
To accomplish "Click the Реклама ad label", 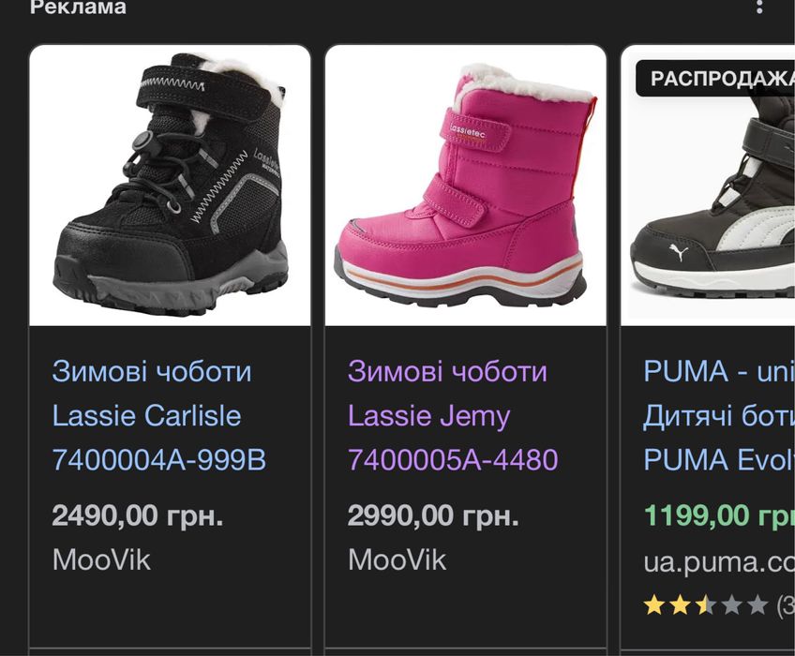I will (78, 8).
